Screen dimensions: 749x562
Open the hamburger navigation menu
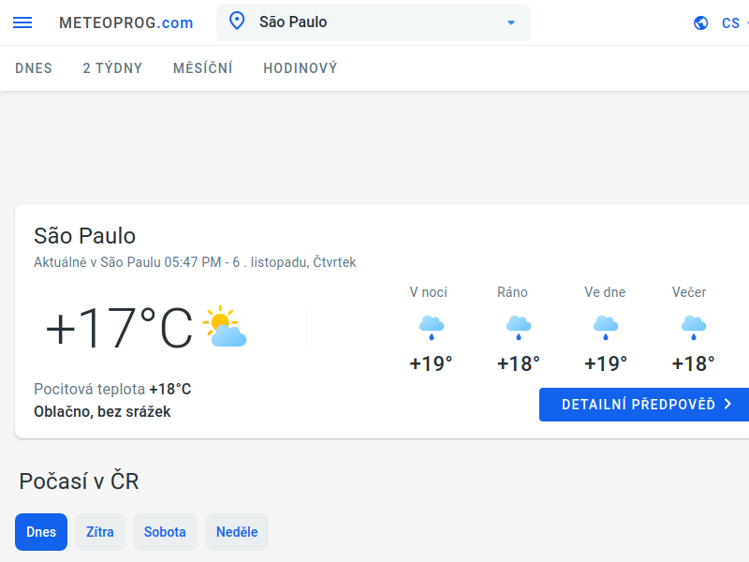pos(22,22)
